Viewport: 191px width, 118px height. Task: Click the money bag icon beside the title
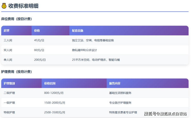[4, 6]
